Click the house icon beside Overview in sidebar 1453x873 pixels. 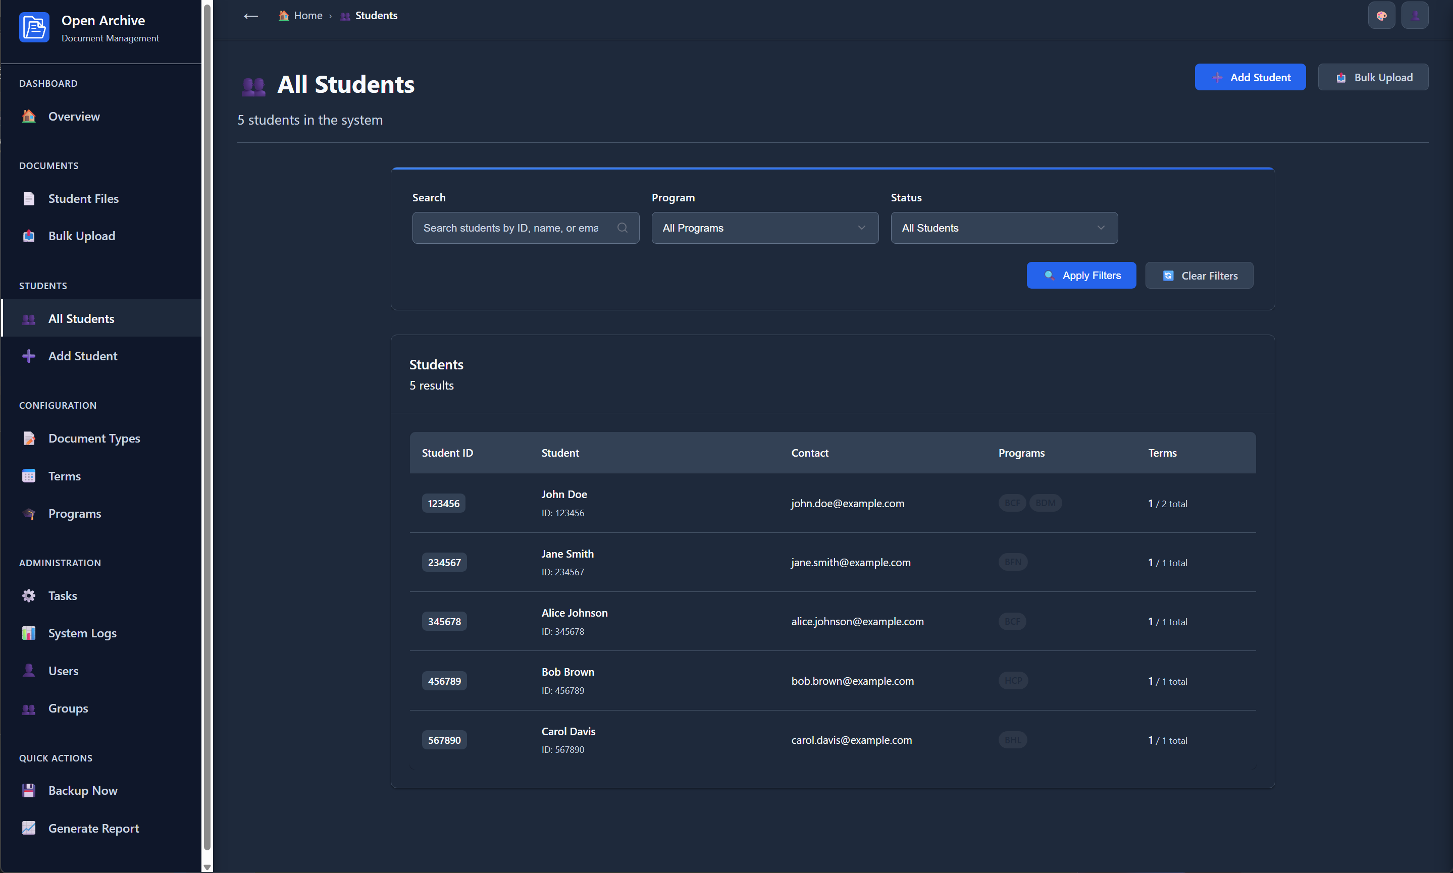(28, 117)
